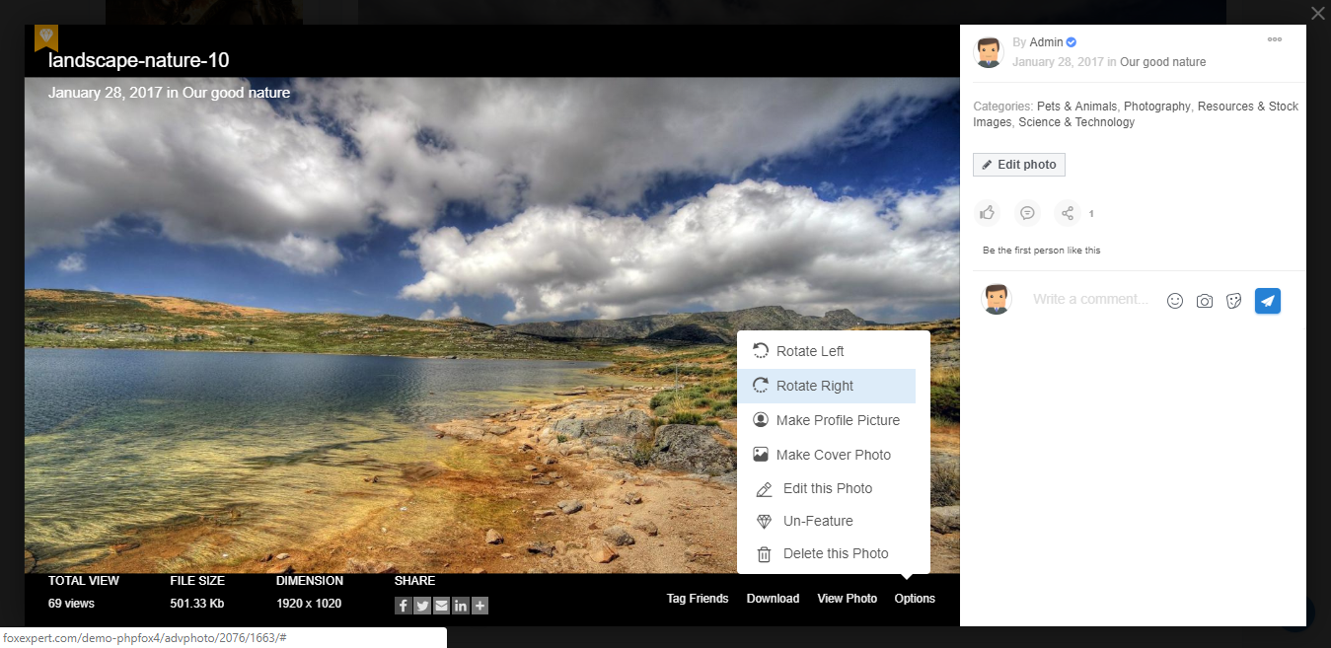Click the Tag Friends link
Viewport: 1331px width, 648px height.
(698, 599)
